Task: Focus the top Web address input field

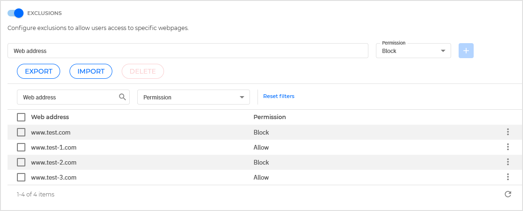Action: (187, 51)
